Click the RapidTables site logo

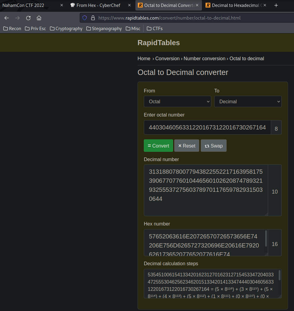tap(159, 43)
